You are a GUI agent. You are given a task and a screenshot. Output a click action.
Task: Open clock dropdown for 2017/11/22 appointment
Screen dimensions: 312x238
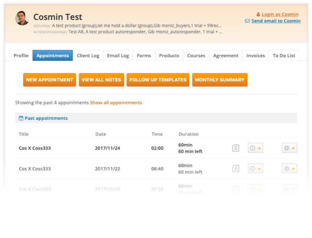point(255,169)
